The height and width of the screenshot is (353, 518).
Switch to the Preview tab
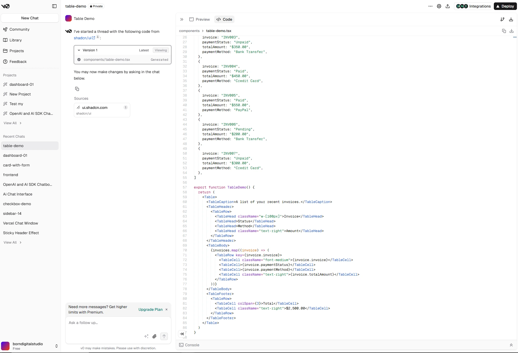pos(200,19)
